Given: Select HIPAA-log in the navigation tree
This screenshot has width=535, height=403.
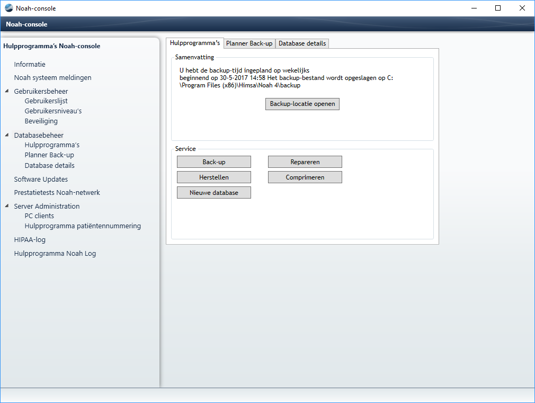Looking at the screenshot, I should [30, 240].
